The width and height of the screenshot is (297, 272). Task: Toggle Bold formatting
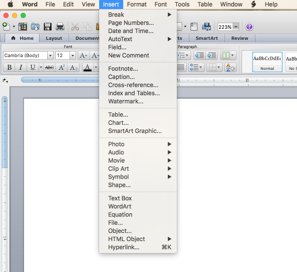pyautogui.click(x=9, y=67)
